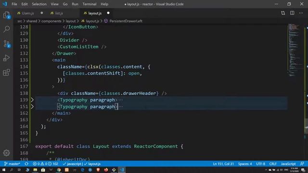
Task: Open the File menu
Action: pyautogui.click(x=14, y=4)
